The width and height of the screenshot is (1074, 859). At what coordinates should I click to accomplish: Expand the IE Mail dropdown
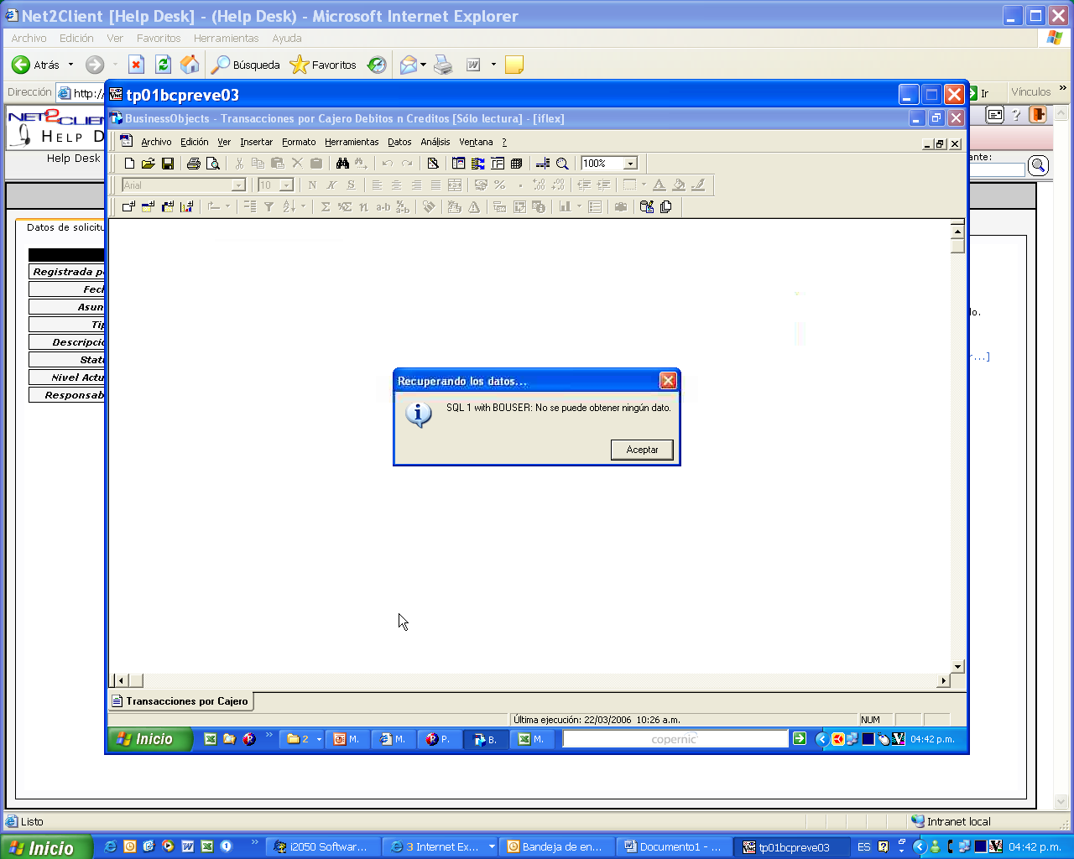click(x=423, y=65)
